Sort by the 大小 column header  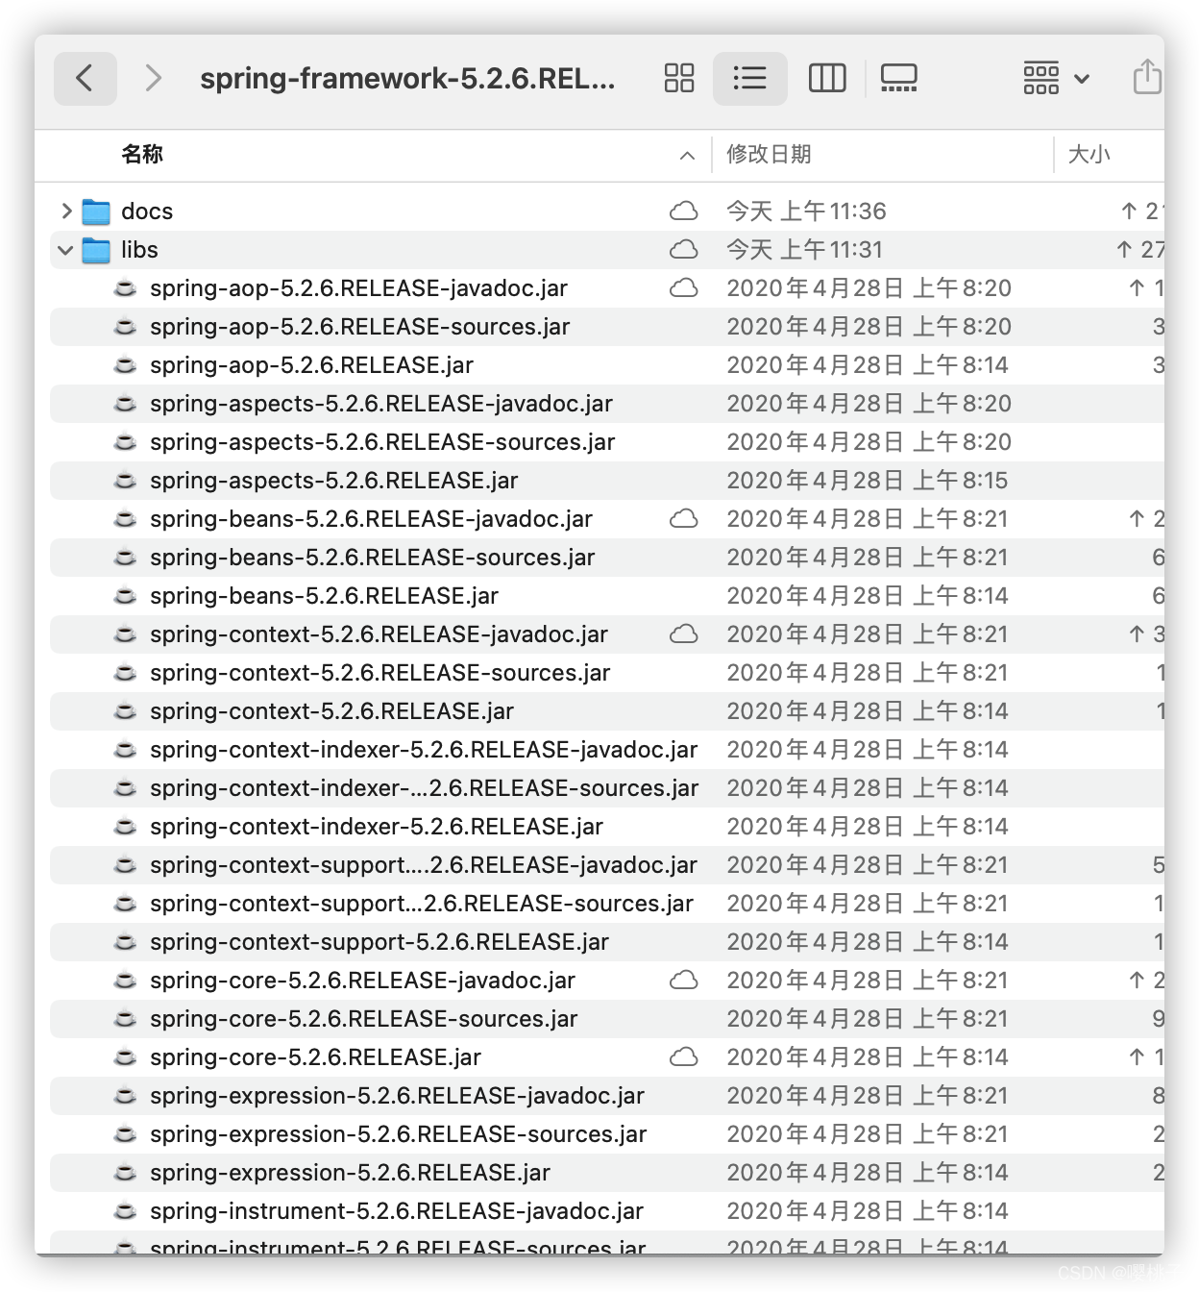pos(1089,154)
